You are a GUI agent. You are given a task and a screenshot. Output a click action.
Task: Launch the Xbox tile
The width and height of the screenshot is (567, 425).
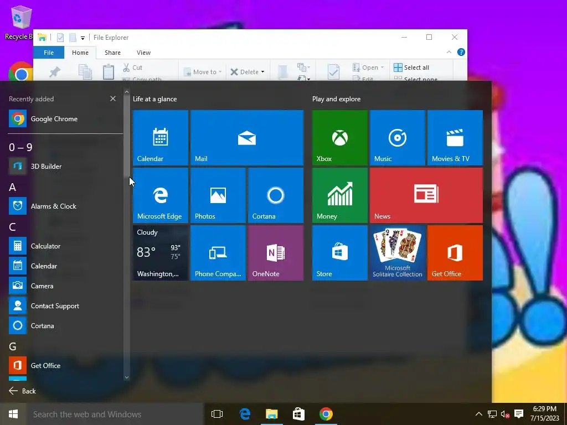(340, 138)
